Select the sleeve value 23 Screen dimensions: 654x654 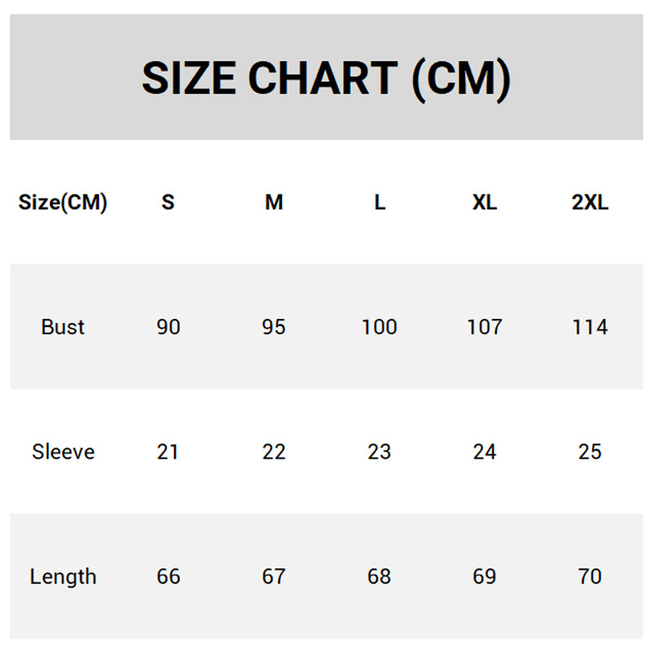coord(379,451)
